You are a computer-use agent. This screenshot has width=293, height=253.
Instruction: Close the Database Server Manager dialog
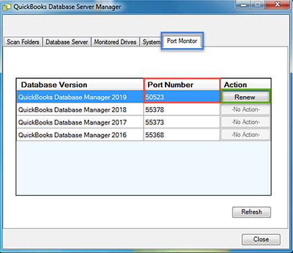click(x=261, y=239)
